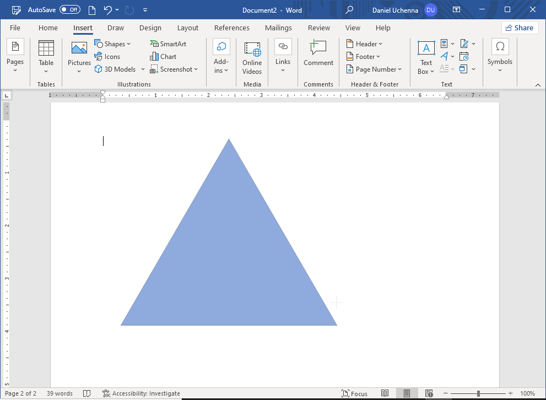Screen dimensions: 546x400
Task: Select the blue triangle shape
Action: [x=229, y=259]
